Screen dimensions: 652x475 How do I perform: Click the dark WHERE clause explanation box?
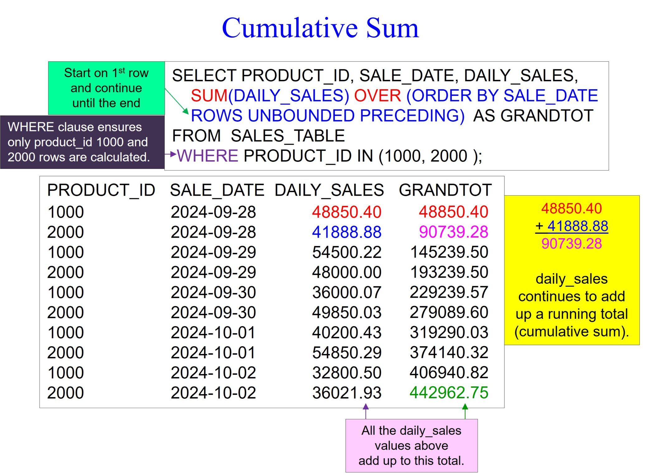click(x=82, y=142)
